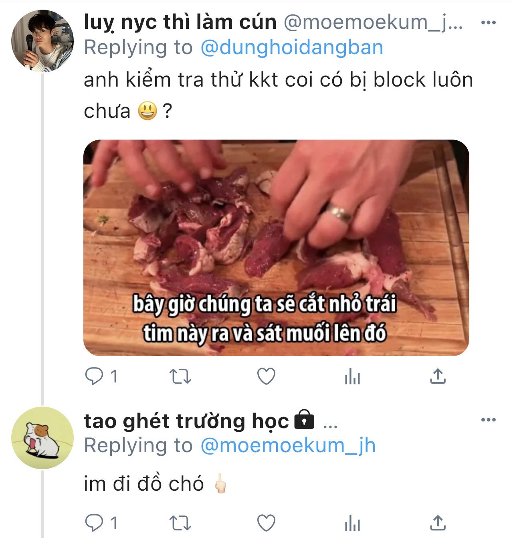Retweet the 'im đi đồ chó' tweet
This screenshot has width=513, height=538.
[x=180, y=523]
